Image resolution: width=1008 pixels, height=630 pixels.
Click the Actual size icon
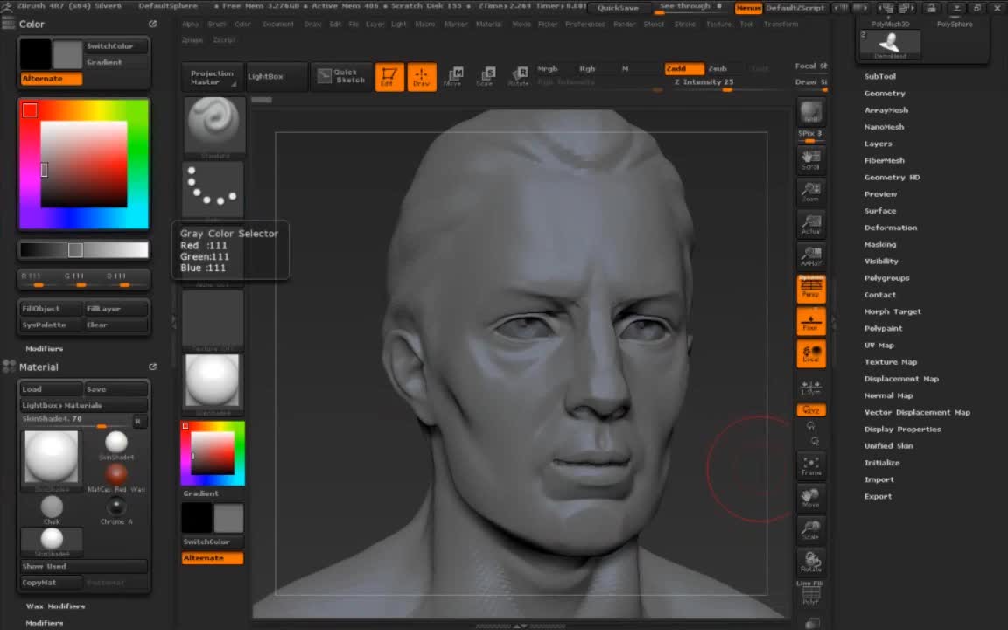pos(810,224)
